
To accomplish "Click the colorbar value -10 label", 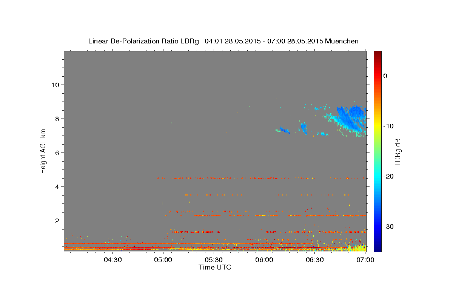I will 388,126.
